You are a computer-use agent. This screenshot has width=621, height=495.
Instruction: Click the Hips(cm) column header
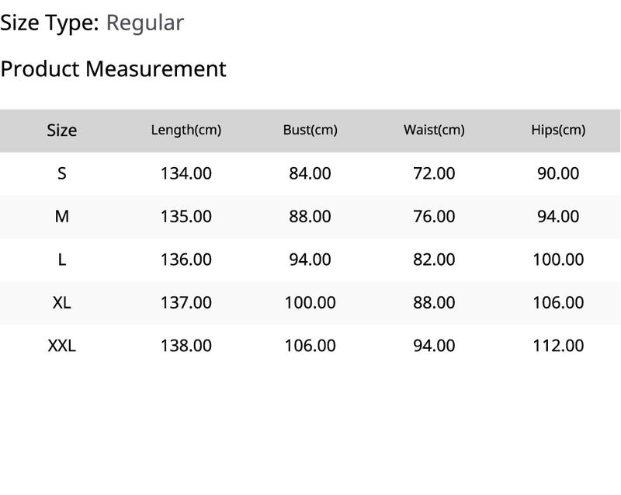[558, 130]
